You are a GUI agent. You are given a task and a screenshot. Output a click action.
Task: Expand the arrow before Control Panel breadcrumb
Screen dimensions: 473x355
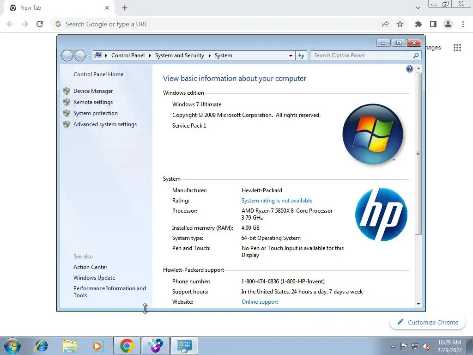click(x=106, y=55)
